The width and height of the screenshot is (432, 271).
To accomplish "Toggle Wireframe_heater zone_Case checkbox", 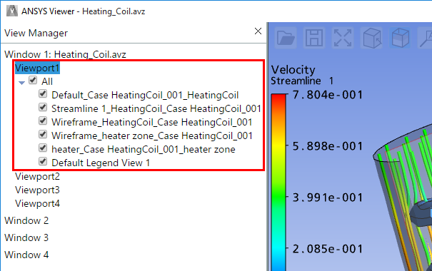I will [x=43, y=134].
